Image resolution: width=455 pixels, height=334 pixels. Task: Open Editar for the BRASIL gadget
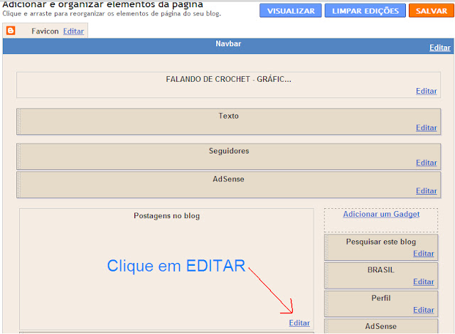(x=424, y=281)
